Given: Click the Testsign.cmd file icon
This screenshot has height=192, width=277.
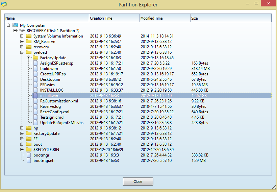Looking at the screenshot, I should point(35,117).
